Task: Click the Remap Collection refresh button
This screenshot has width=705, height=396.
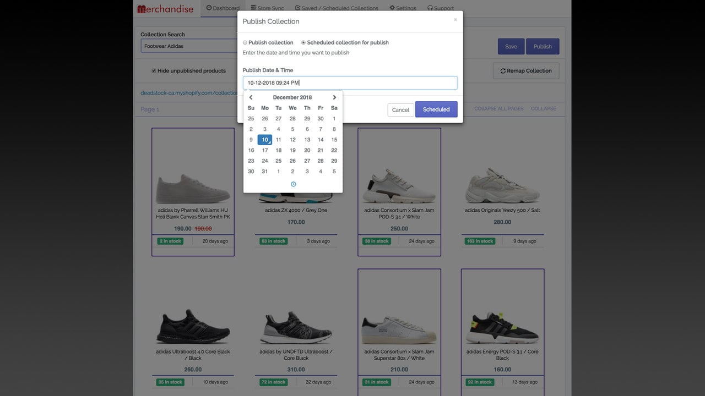Action: (526, 71)
